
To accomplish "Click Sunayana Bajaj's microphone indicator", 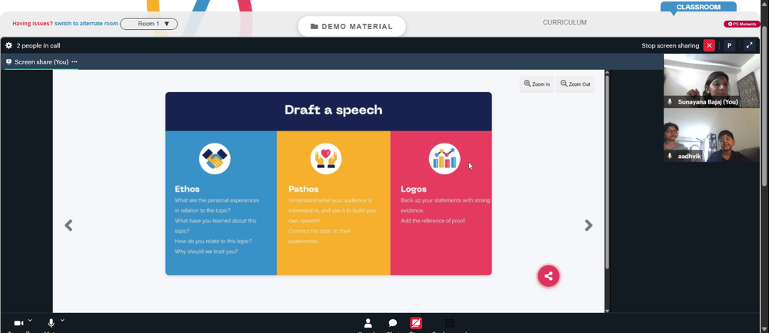I will 670,102.
